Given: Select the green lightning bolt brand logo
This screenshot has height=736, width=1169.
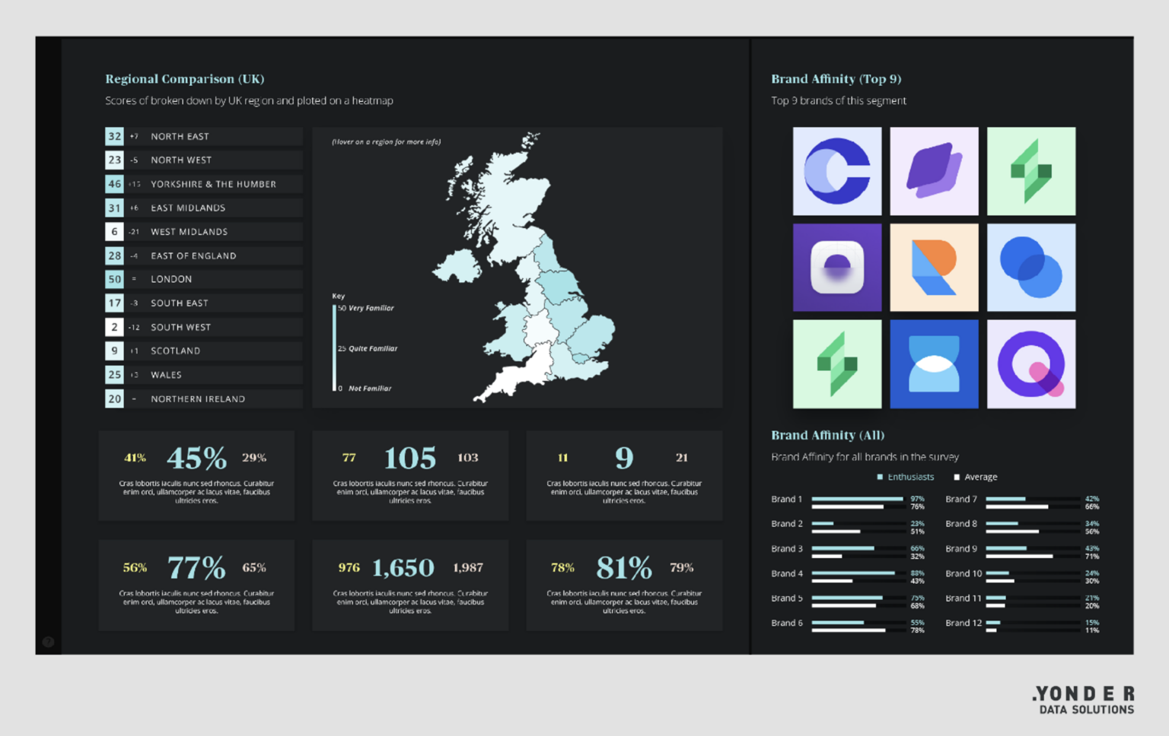Looking at the screenshot, I should (x=1031, y=170).
